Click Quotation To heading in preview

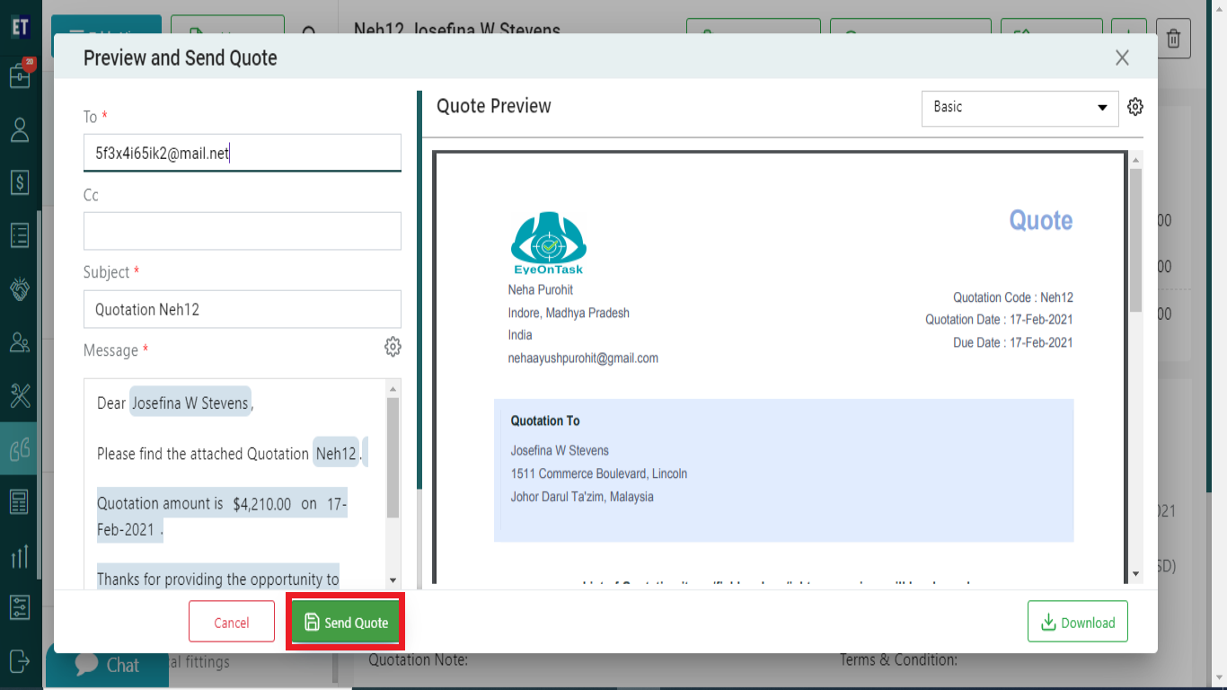click(x=545, y=420)
